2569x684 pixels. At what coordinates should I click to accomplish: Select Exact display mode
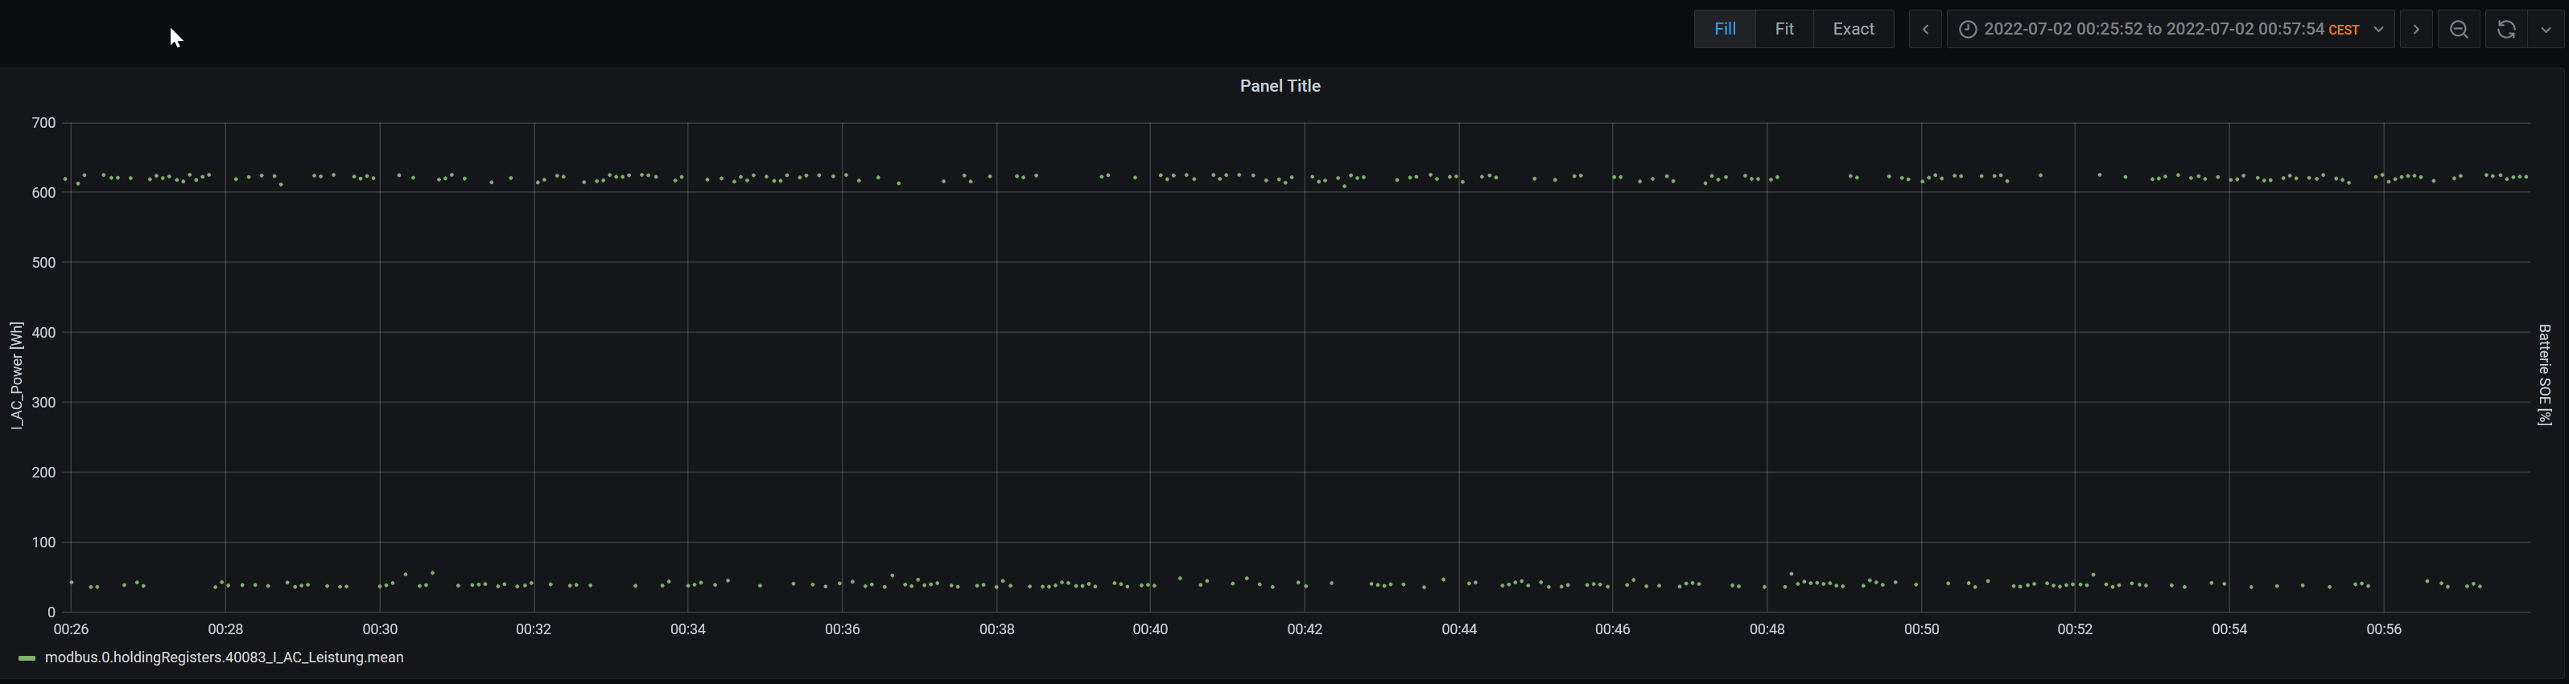1853,29
